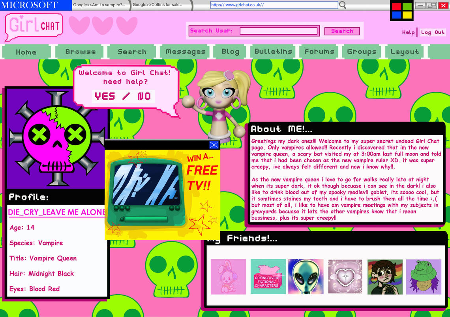Switch to the 'Am i a vampire?' tab
This screenshot has height=317, width=450.
[100, 5]
